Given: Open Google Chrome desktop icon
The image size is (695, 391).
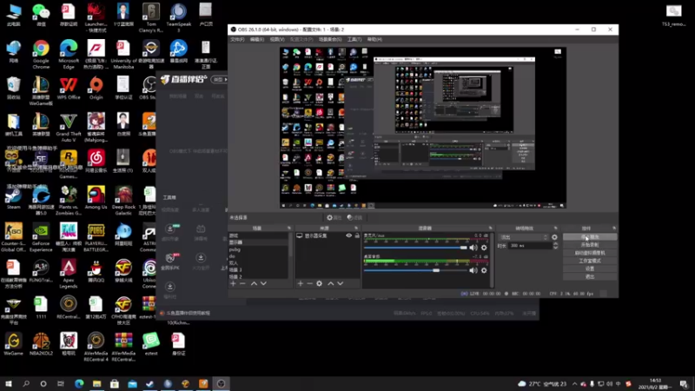Looking at the screenshot, I should click(x=41, y=54).
